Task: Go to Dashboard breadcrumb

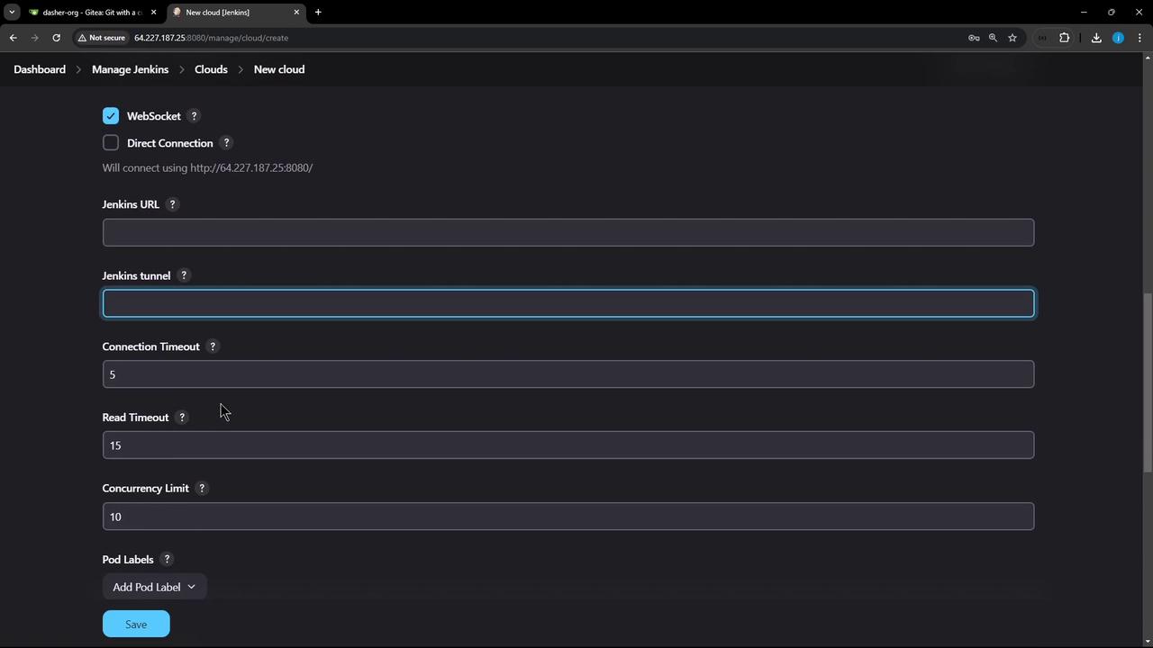Action: pos(40,69)
